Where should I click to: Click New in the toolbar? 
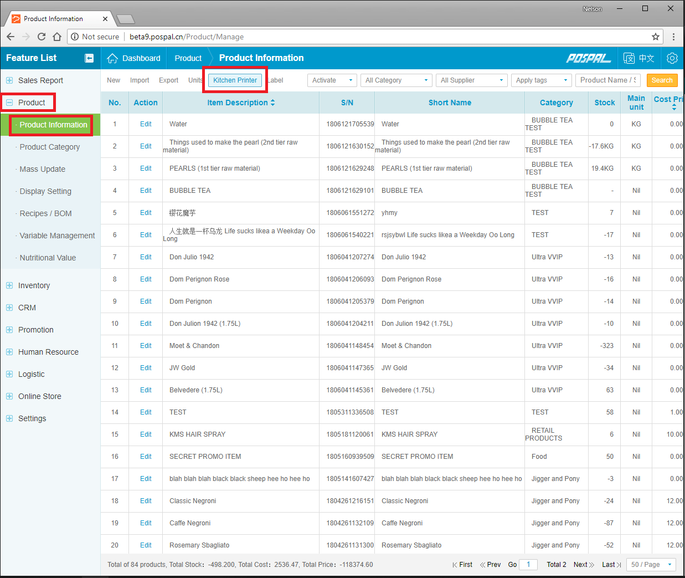[114, 80]
